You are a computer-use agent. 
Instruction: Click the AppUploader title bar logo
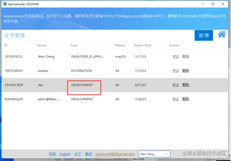pyautogui.click(x=5, y=4)
